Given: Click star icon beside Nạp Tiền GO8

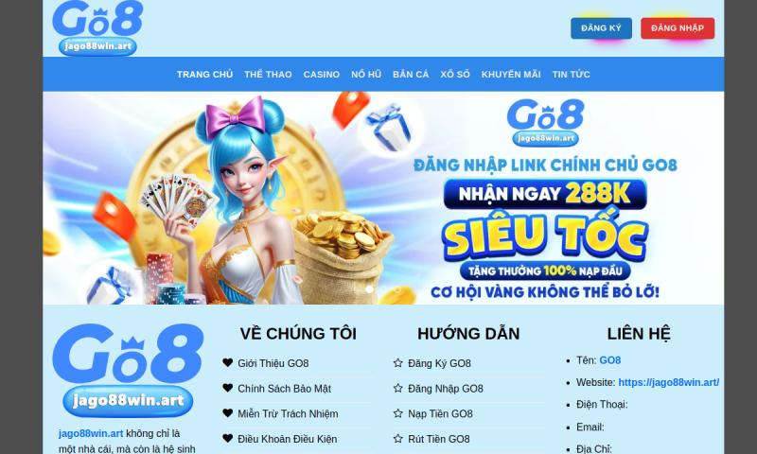Looking at the screenshot, I should pos(397,413).
